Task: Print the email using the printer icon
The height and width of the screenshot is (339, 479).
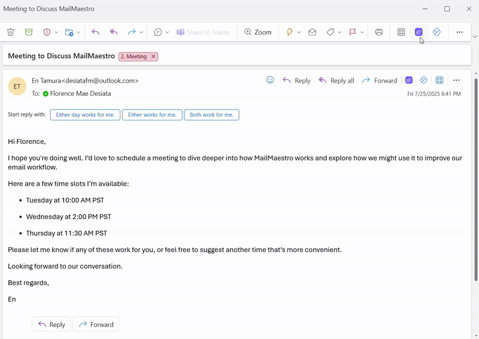Action: (x=379, y=32)
